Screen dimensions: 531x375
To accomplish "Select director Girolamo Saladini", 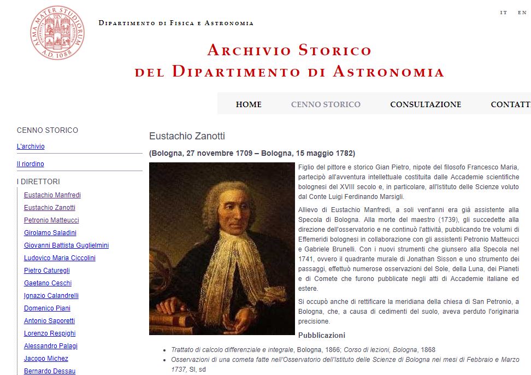I will click(x=50, y=233).
